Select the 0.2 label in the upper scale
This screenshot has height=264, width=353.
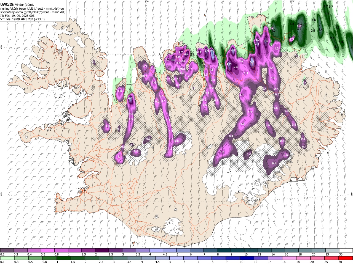click(2, 254)
